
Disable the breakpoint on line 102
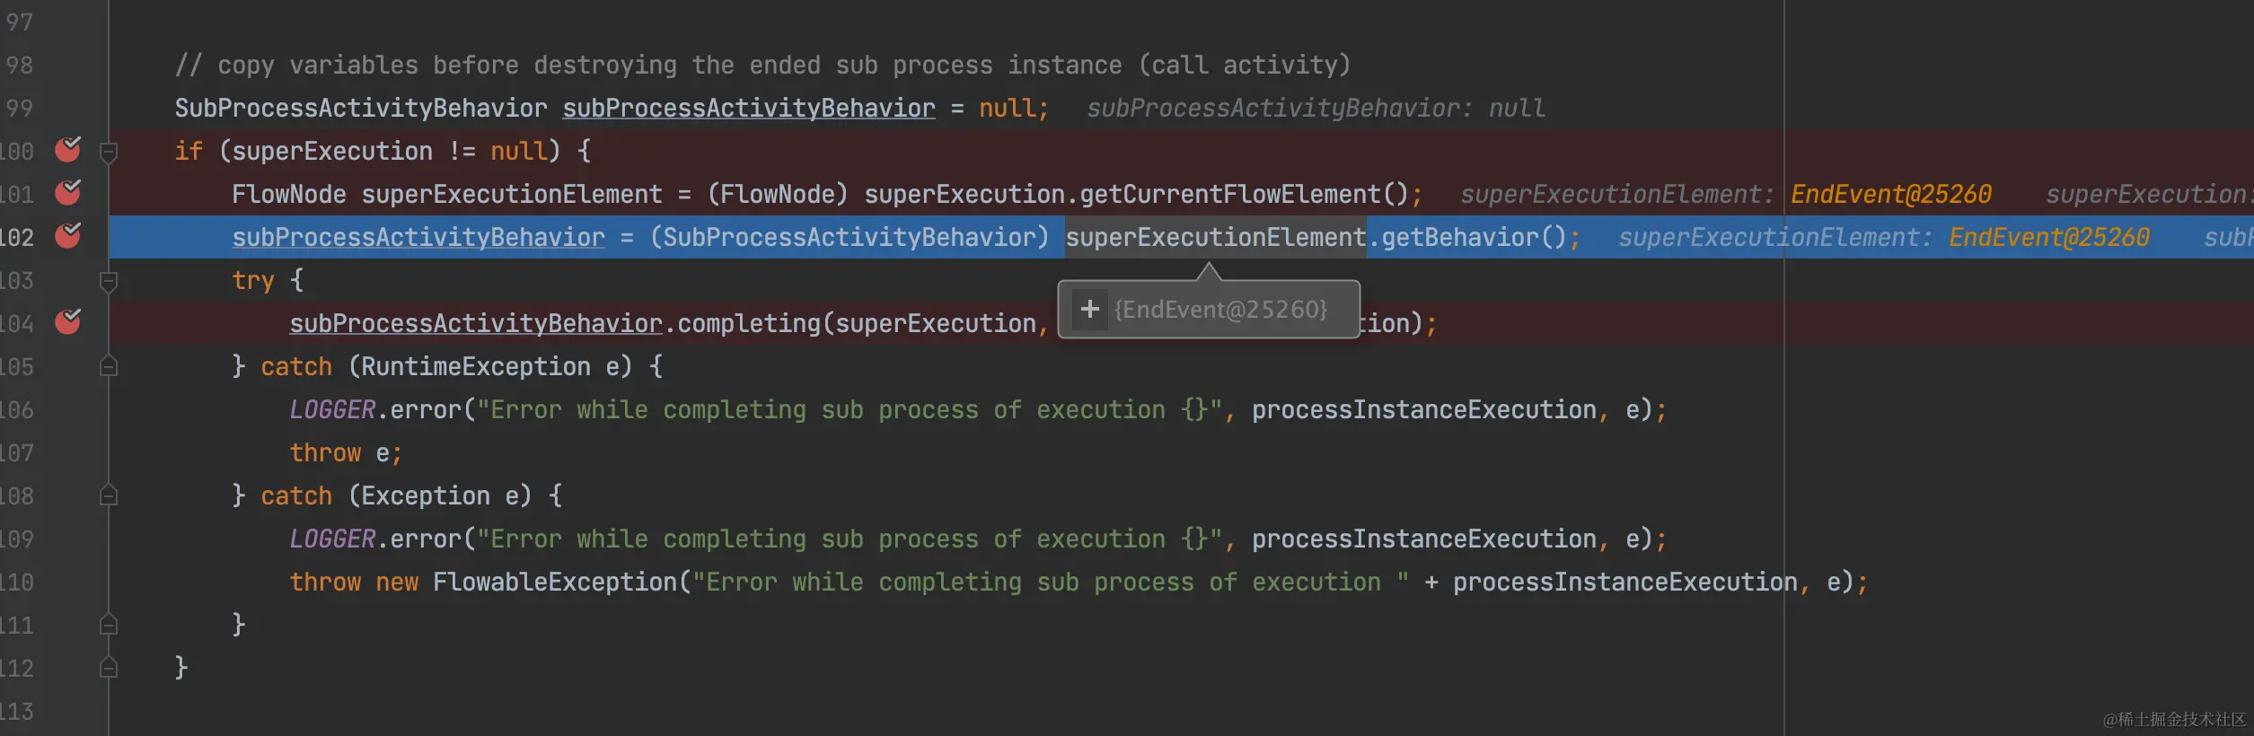68,236
